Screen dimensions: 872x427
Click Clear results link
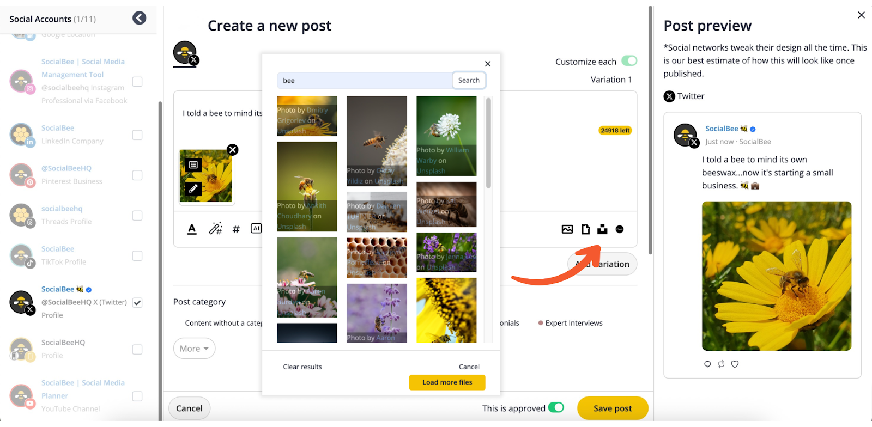(302, 367)
